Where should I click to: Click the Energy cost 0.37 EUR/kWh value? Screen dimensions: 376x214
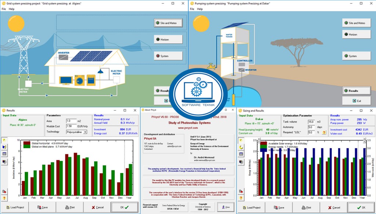click(128, 133)
